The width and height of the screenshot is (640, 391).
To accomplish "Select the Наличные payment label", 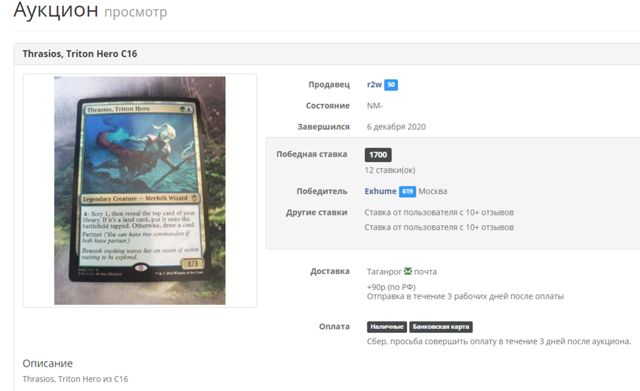I will [x=387, y=326].
